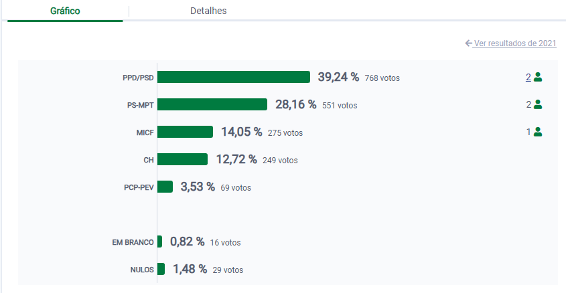
Task: Switch to the Gráfico tab
Action: tap(65, 11)
